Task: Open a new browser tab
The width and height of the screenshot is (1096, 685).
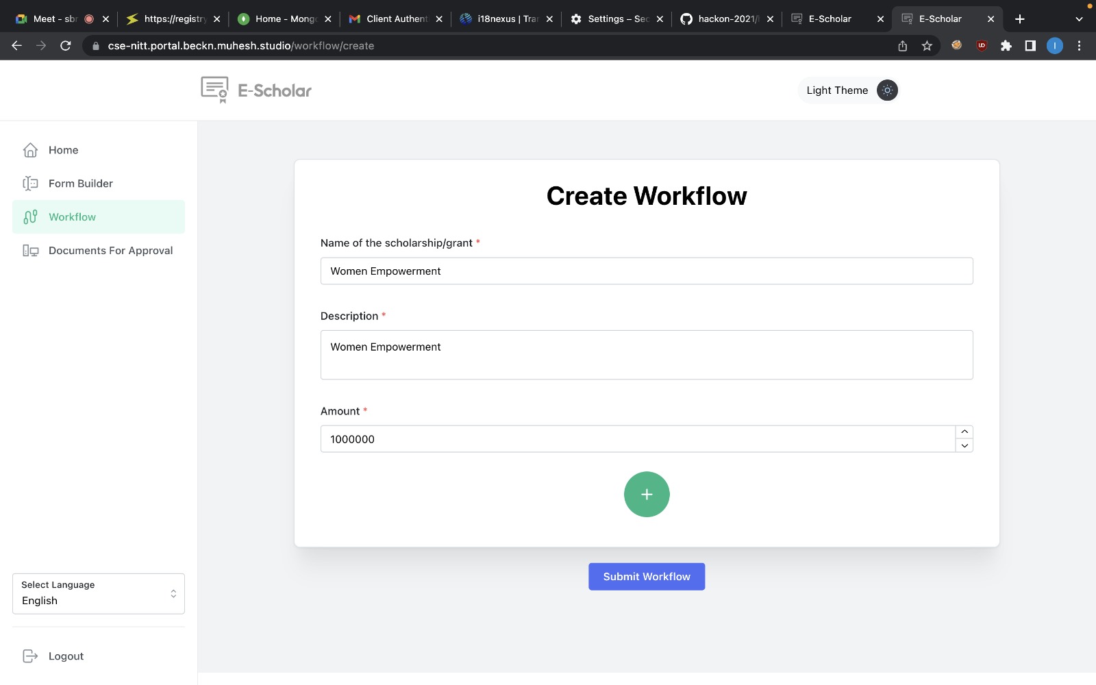Action: (x=1020, y=19)
